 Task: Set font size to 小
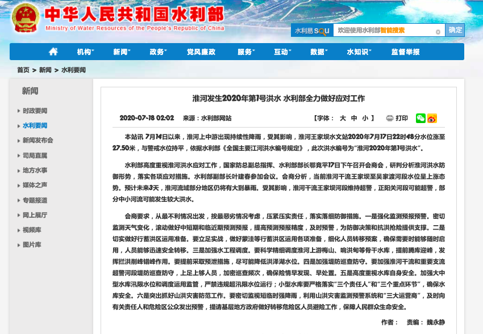click(x=365, y=119)
